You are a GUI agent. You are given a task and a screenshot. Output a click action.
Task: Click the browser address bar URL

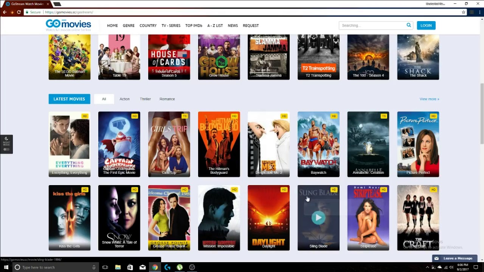tap(69, 12)
